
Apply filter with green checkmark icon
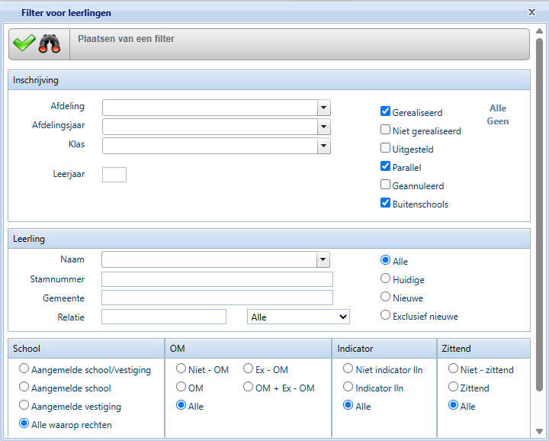(24, 43)
